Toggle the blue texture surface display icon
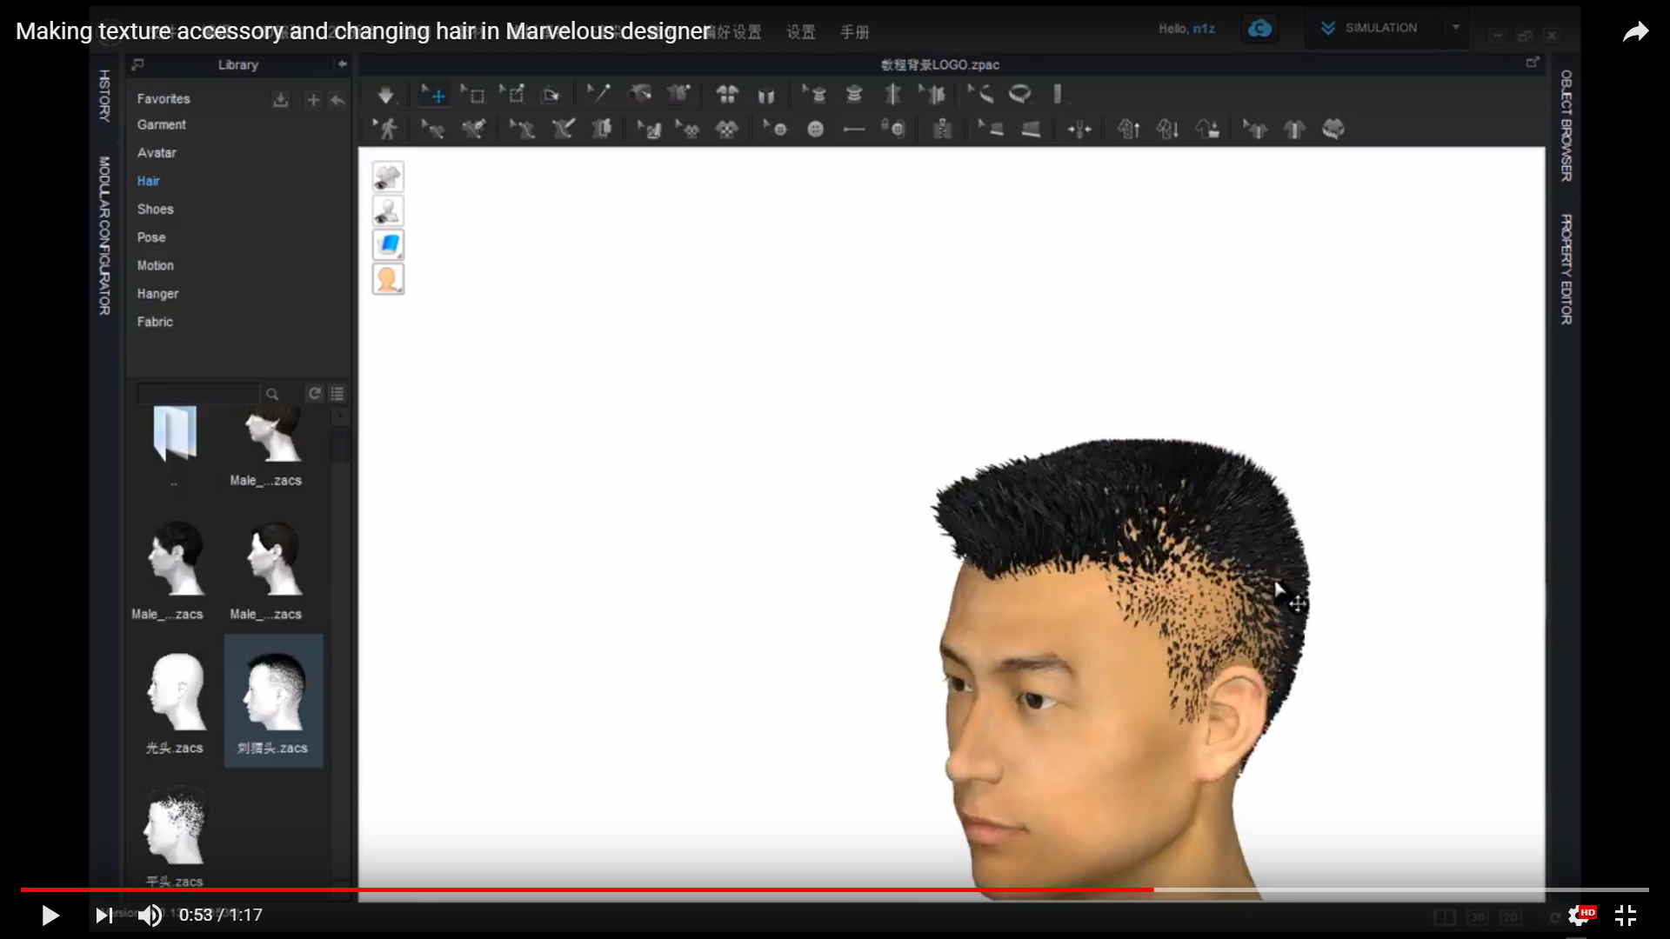This screenshot has width=1670, height=939. [388, 245]
